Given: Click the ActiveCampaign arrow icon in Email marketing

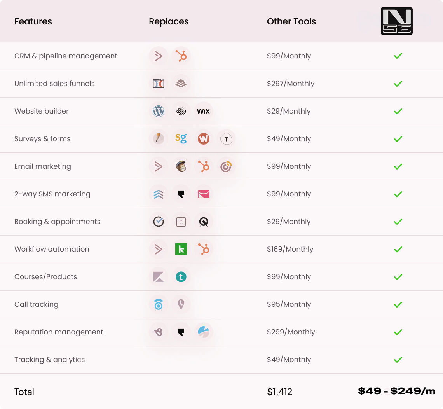Looking at the screenshot, I should 159,166.
